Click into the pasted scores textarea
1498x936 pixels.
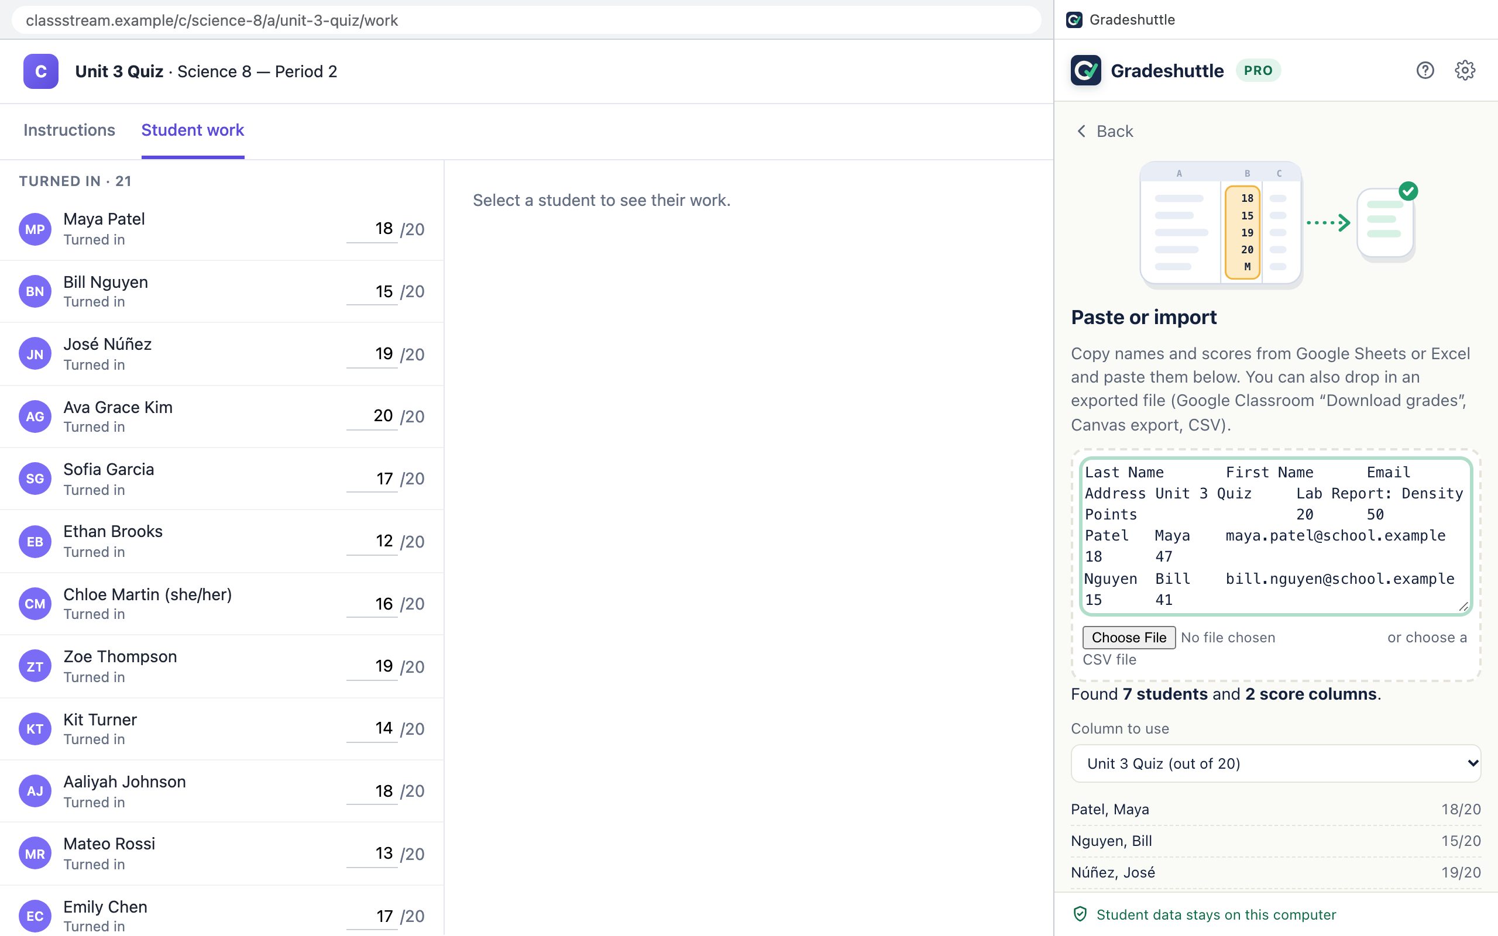click(1275, 536)
